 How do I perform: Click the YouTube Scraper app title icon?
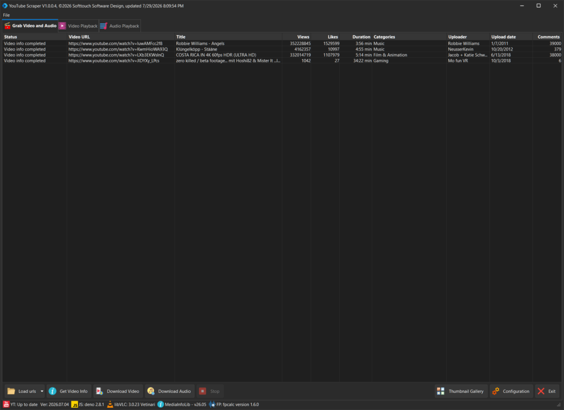click(5, 6)
